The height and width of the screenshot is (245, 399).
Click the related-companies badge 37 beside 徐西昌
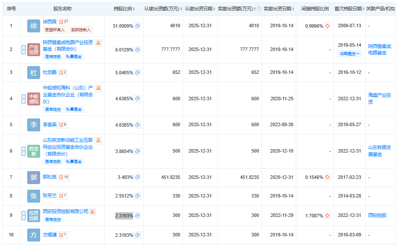coord(63,22)
